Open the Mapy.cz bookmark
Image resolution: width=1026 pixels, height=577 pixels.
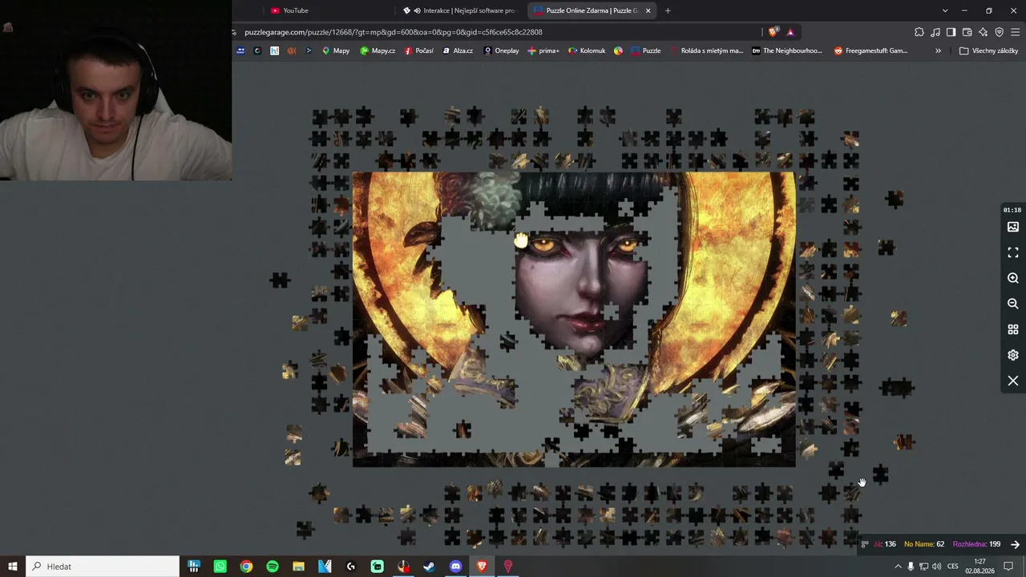(378, 50)
